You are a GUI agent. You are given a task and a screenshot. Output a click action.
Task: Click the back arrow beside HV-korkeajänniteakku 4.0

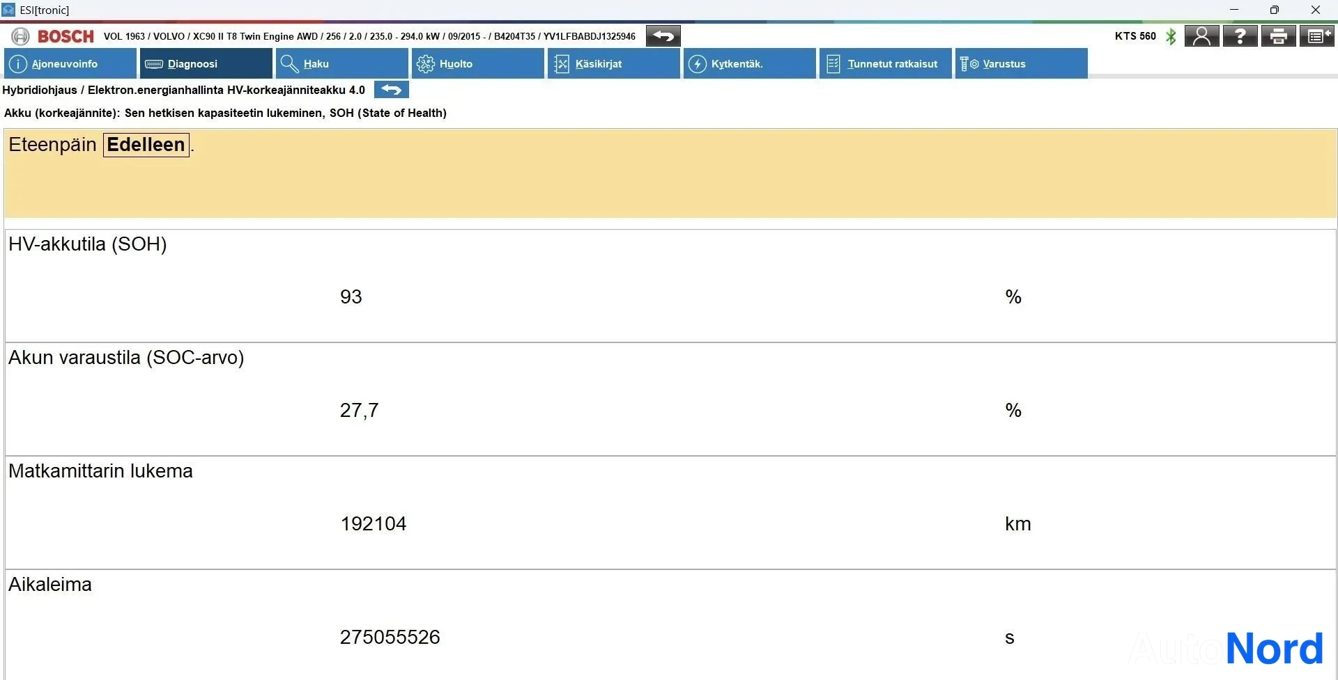click(x=392, y=90)
